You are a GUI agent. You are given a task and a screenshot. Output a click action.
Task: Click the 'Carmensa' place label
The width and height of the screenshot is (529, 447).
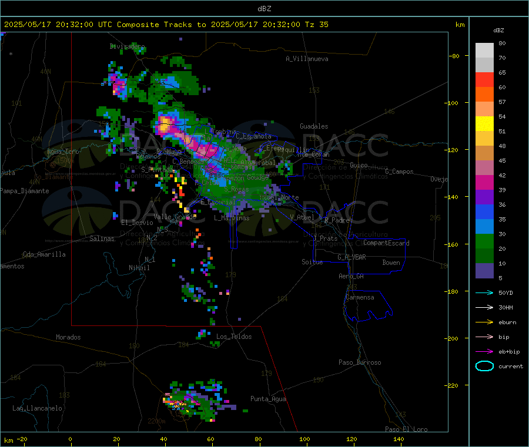click(x=360, y=297)
